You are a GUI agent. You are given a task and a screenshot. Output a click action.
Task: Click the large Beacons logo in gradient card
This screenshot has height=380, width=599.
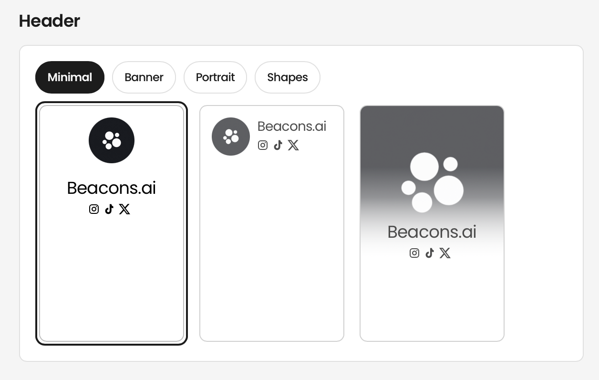pos(432,182)
